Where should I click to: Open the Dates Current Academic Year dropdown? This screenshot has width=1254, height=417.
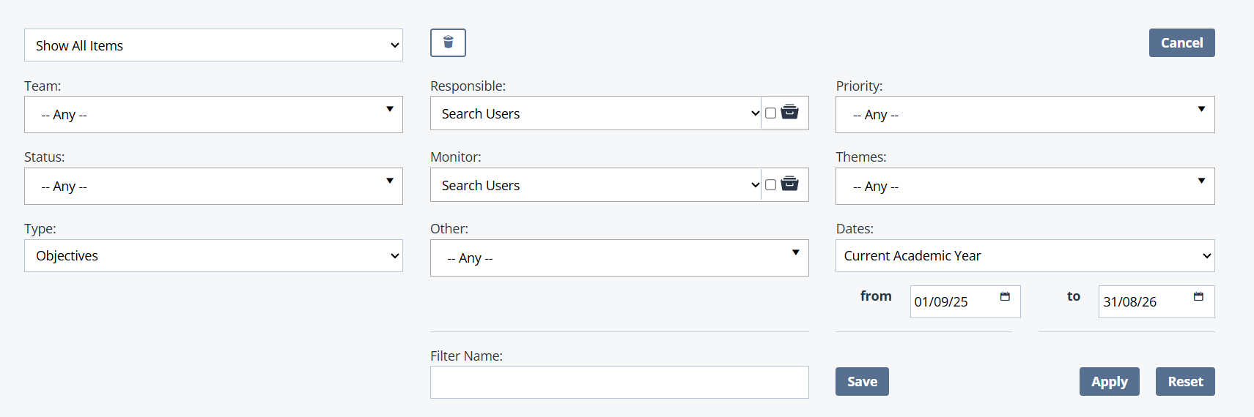click(1025, 255)
